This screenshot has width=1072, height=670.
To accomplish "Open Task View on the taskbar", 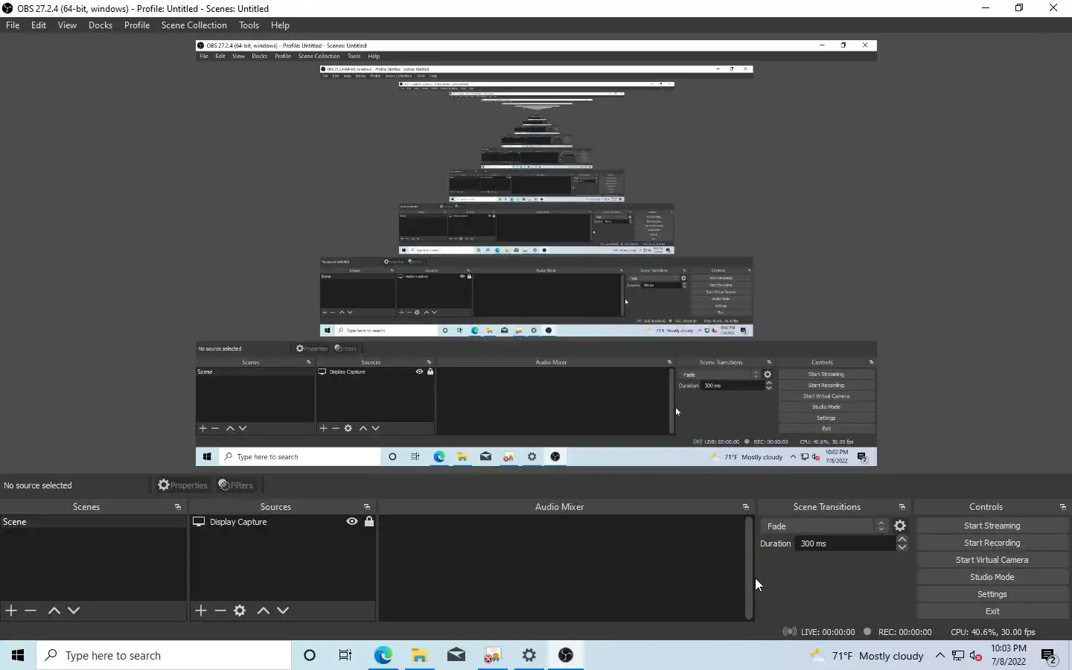I will tap(345, 655).
